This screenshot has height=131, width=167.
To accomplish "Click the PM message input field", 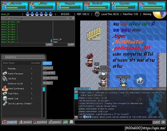I will point(23,45).
